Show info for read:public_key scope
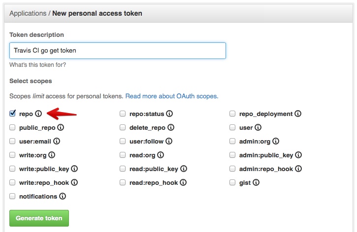 [183, 169]
